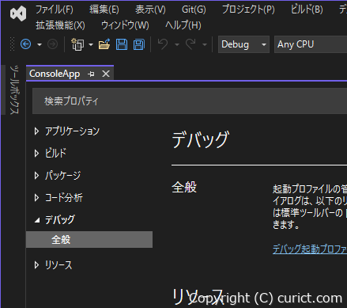The height and width of the screenshot is (308, 347).
Task: Expand the アプリケーション tree node arrow
Action: [36, 131]
